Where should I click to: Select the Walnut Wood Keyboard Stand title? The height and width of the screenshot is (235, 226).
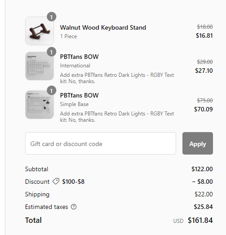point(103,27)
